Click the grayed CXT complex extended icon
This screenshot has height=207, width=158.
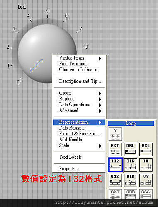pyautogui.click(x=115, y=194)
